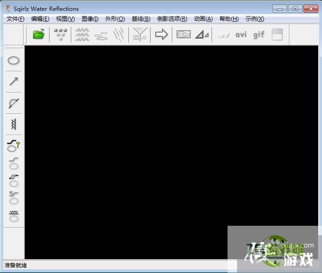322x273 pixels.
Task: Open the 图像(I) menu
Action: click(90, 19)
